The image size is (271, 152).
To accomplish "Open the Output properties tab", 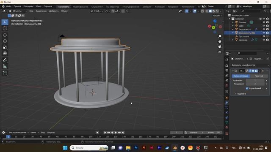I will click(x=227, y=71).
